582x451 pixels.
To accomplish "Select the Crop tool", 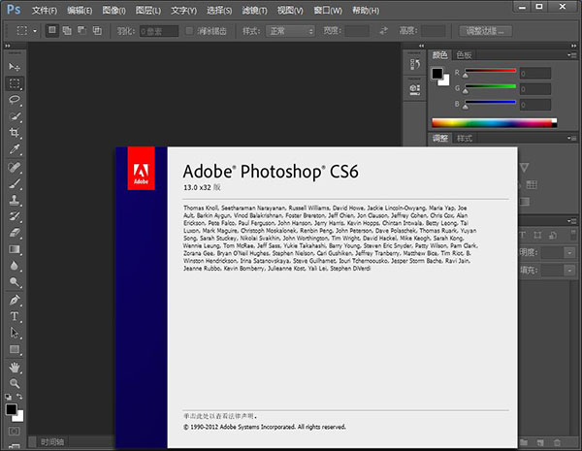I will (x=15, y=133).
